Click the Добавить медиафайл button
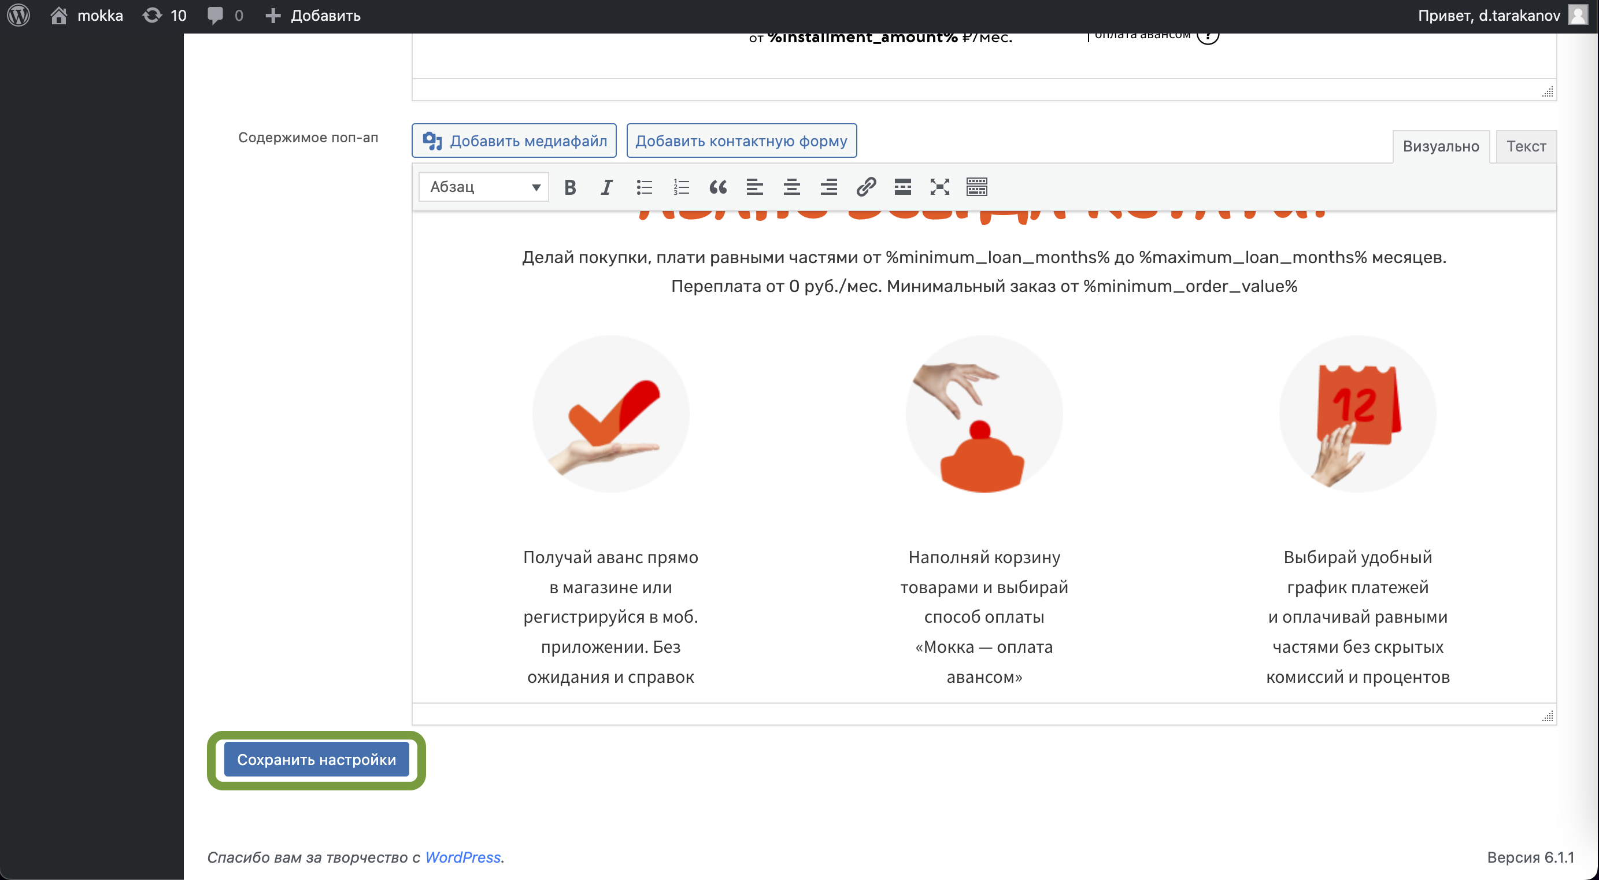The height and width of the screenshot is (880, 1599). coord(514,141)
